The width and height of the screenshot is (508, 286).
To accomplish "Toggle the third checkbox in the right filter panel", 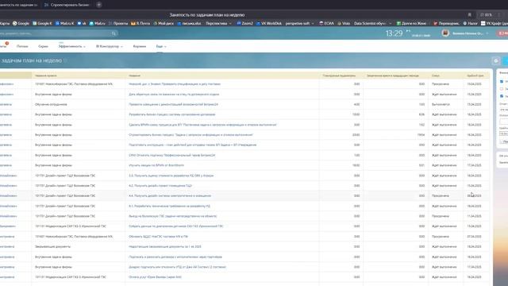I will pos(502,96).
